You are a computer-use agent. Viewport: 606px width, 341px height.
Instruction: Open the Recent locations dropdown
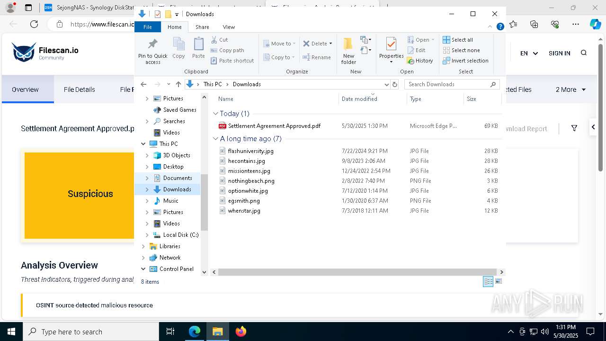(169, 84)
